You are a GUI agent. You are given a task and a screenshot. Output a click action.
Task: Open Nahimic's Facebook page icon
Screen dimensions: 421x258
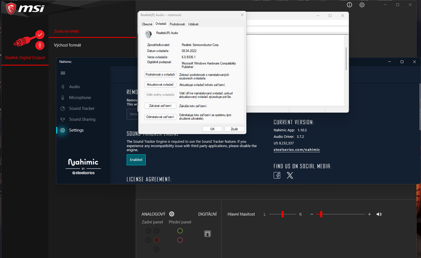click(277, 175)
